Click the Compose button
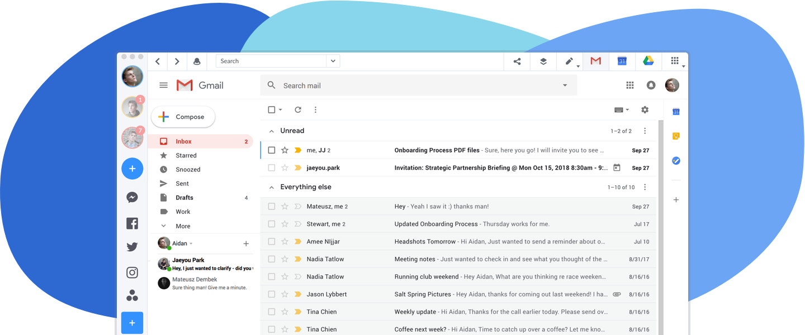 click(x=183, y=117)
